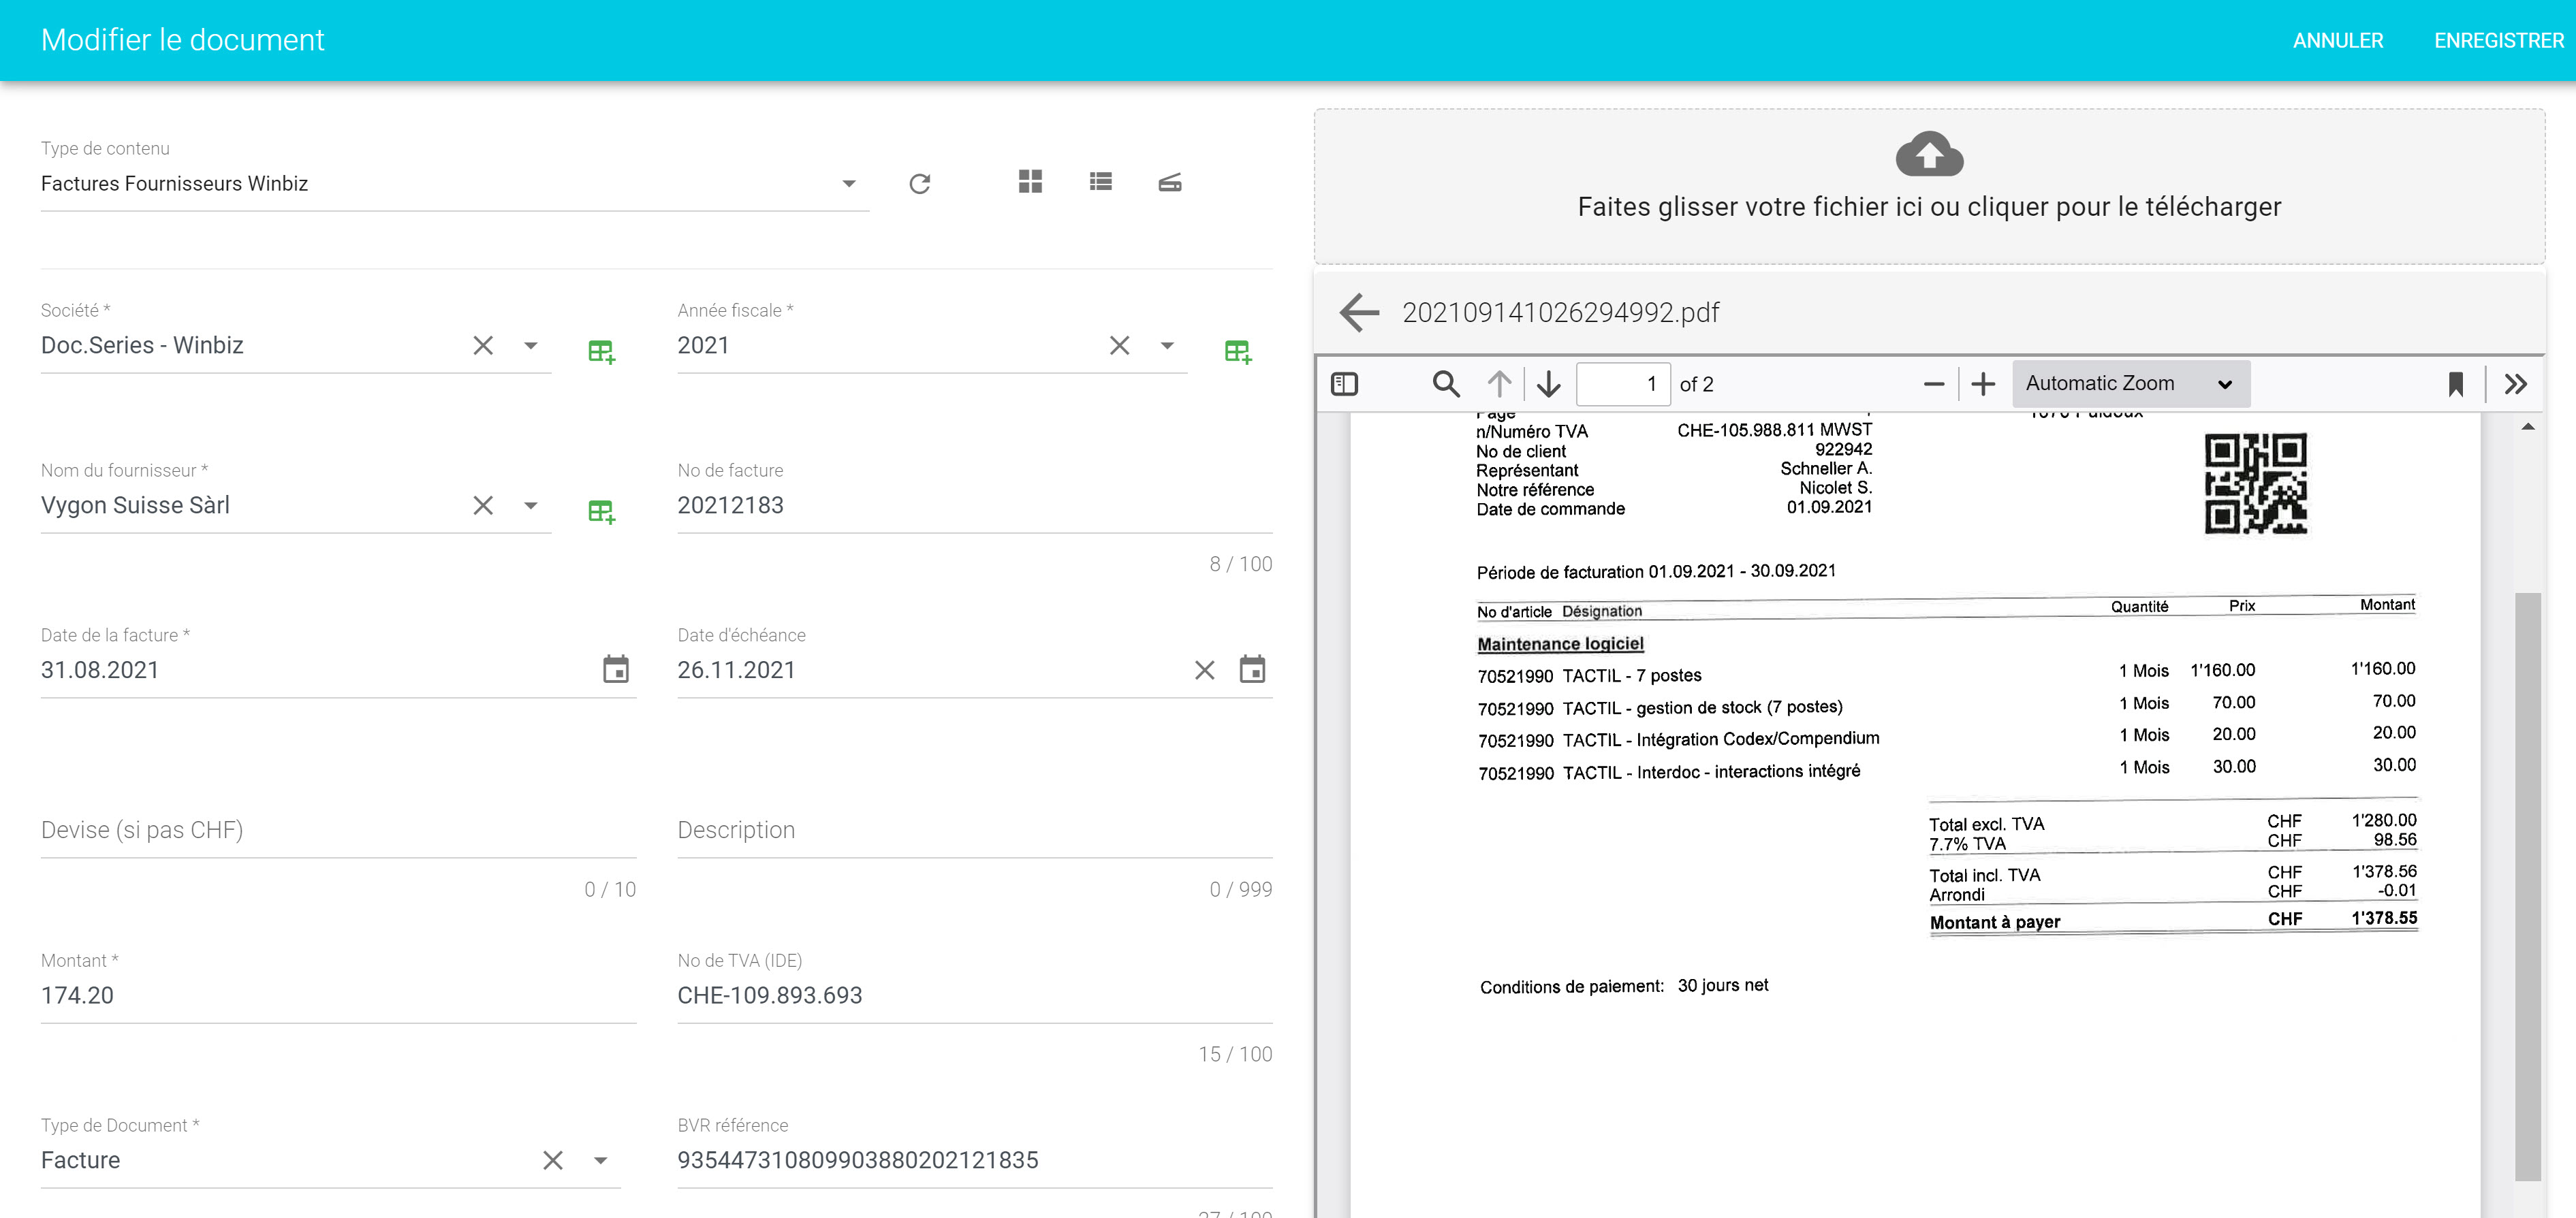Clear the Date d'échéance value
This screenshot has height=1218, width=2576.
click(1205, 671)
